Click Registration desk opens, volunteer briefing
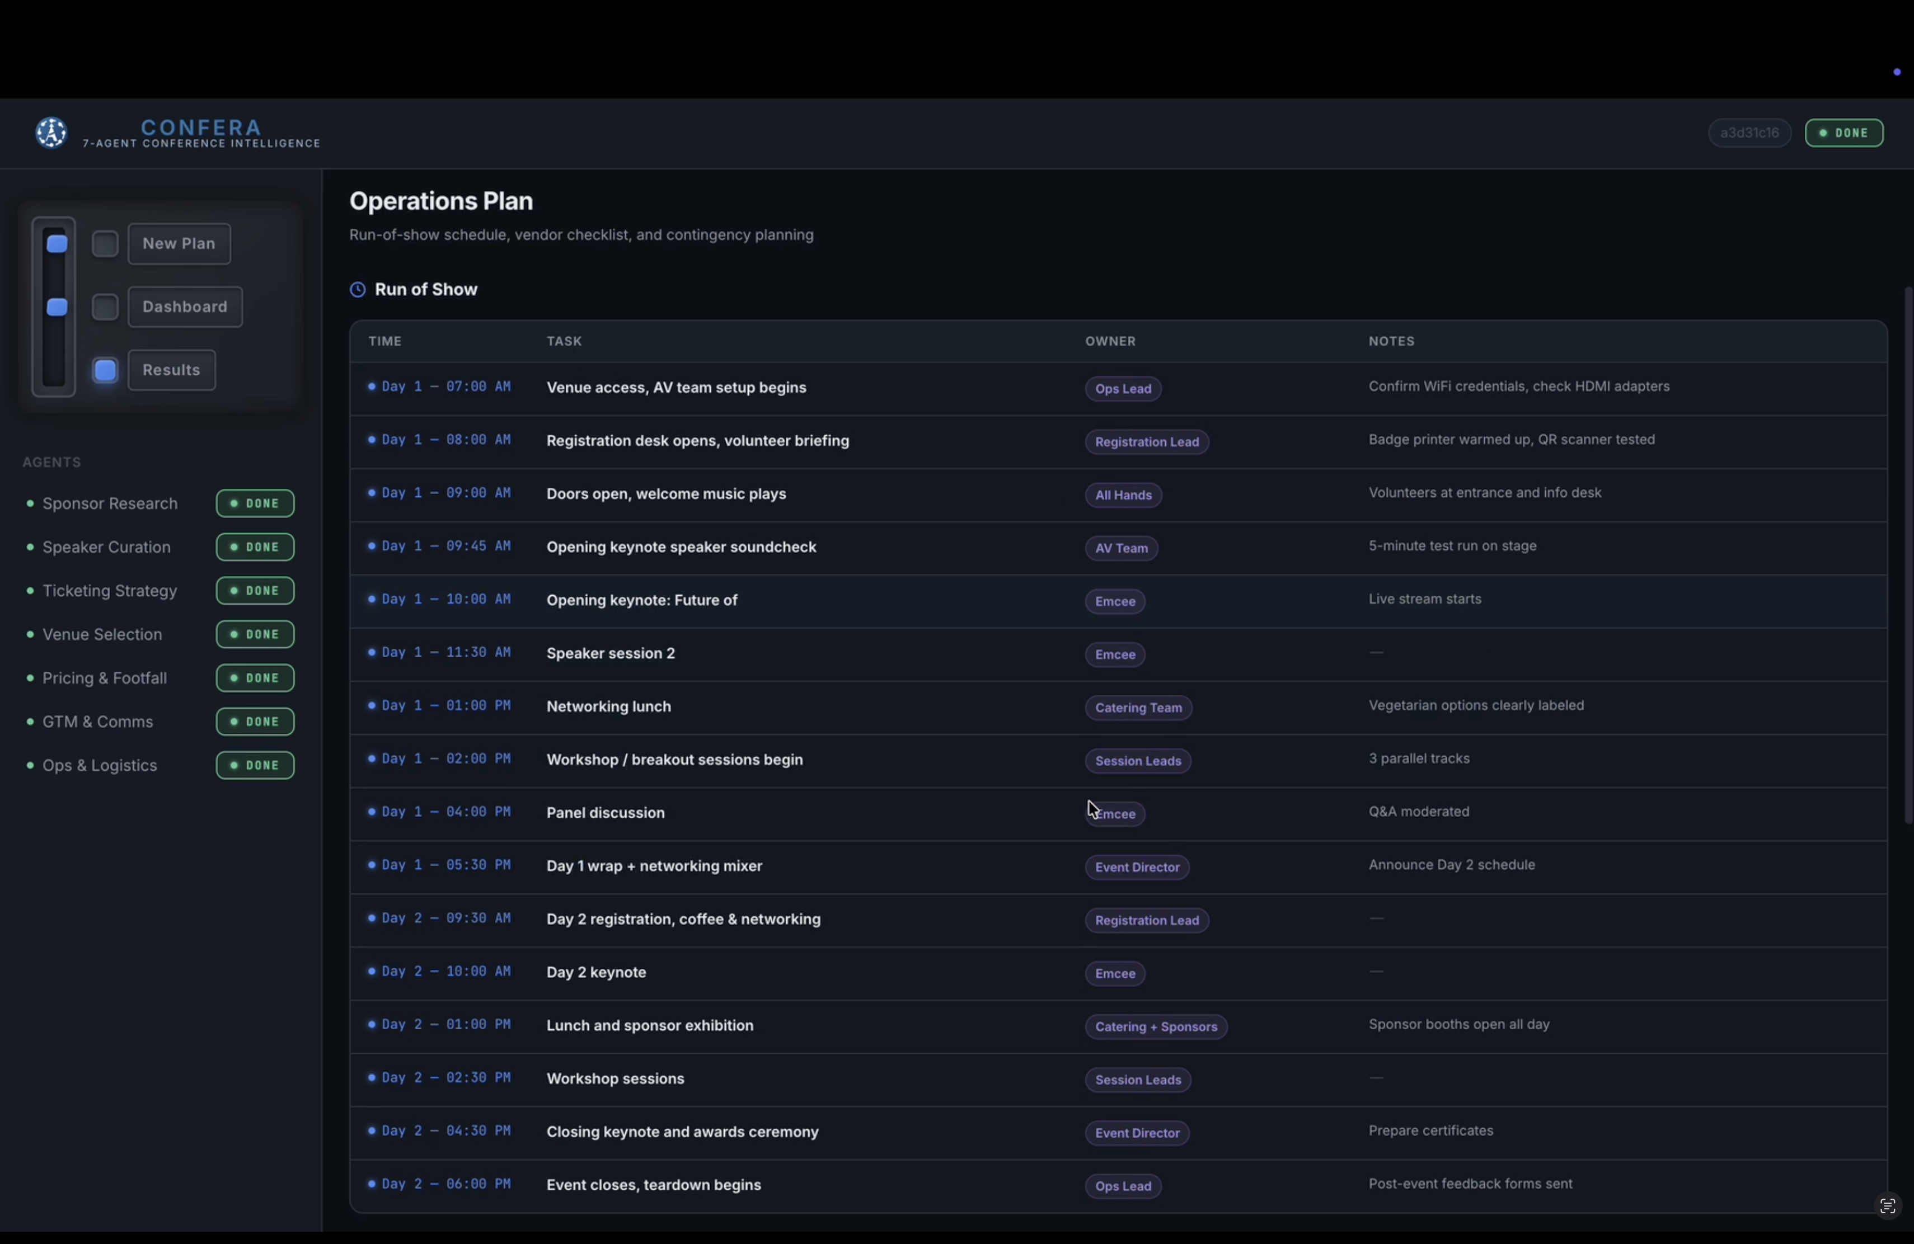The width and height of the screenshot is (1914, 1244). click(698, 441)
